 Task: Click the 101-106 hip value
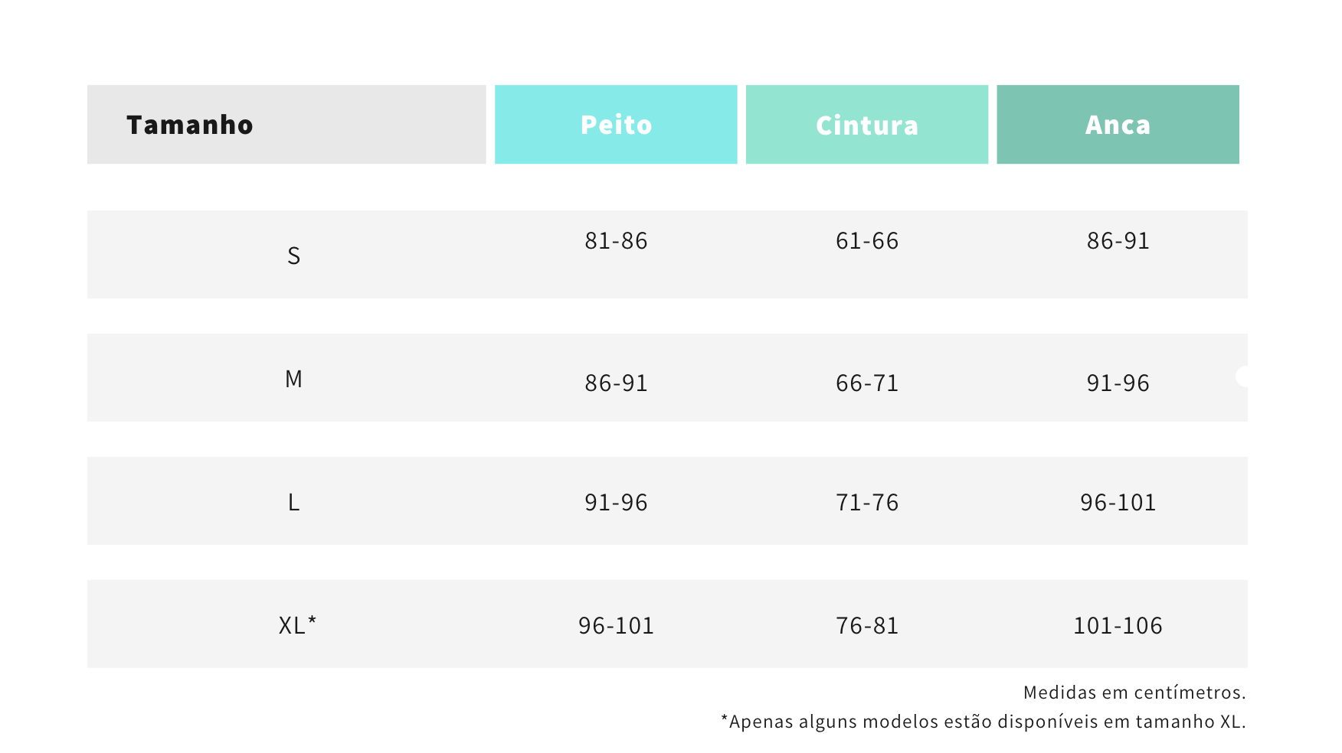click(x=1118, y=625)
